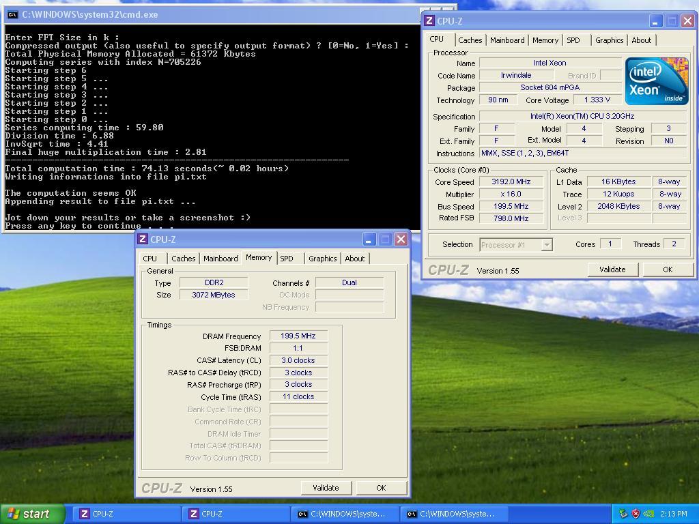This screenshot has height=524, width=699.
Task: Click the Threads count field showing 2
Action: pos(674,244)
